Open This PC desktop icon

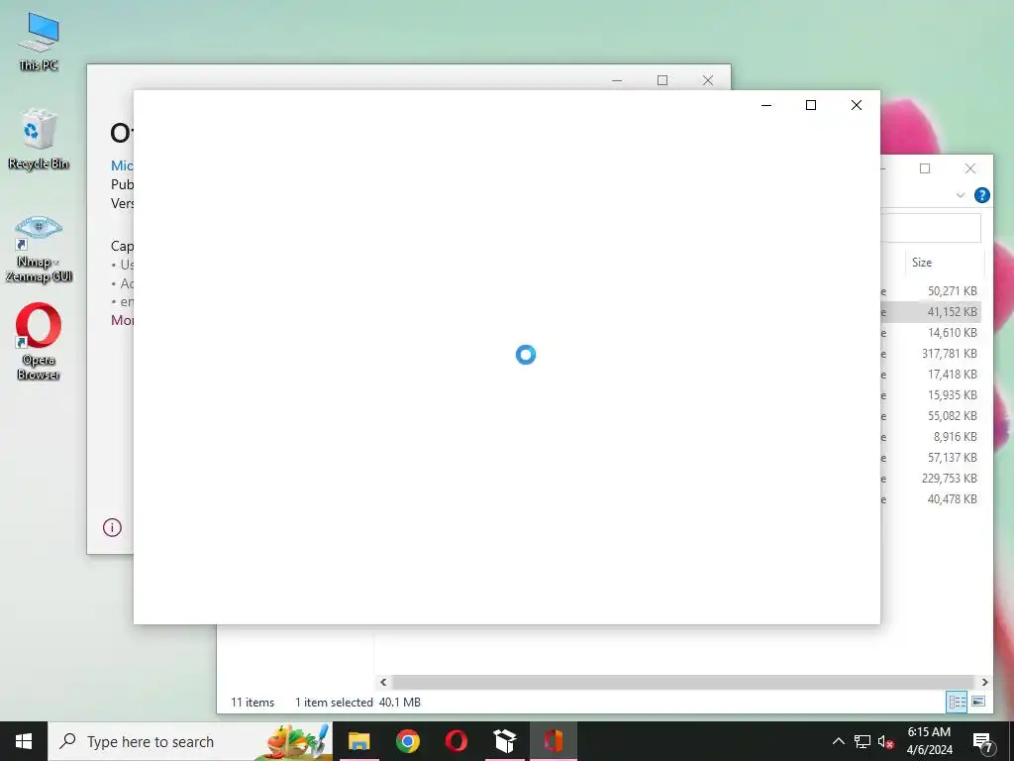pyautogui.click(x=39, y=42)
